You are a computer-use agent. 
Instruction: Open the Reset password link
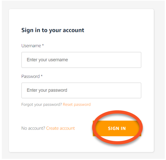click(x=77, y=104)
